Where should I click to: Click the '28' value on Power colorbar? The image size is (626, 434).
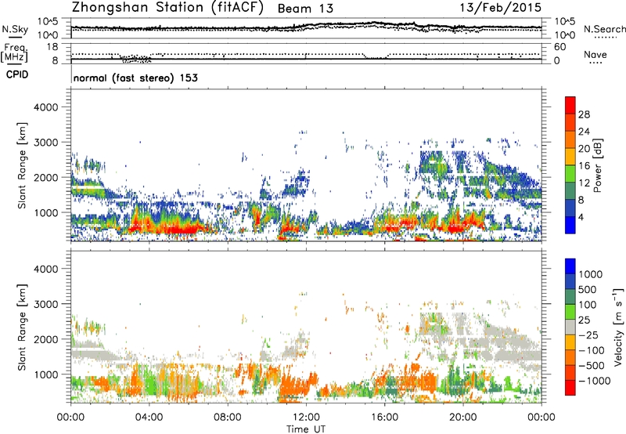pyautogui.click(x=584, y=114)
